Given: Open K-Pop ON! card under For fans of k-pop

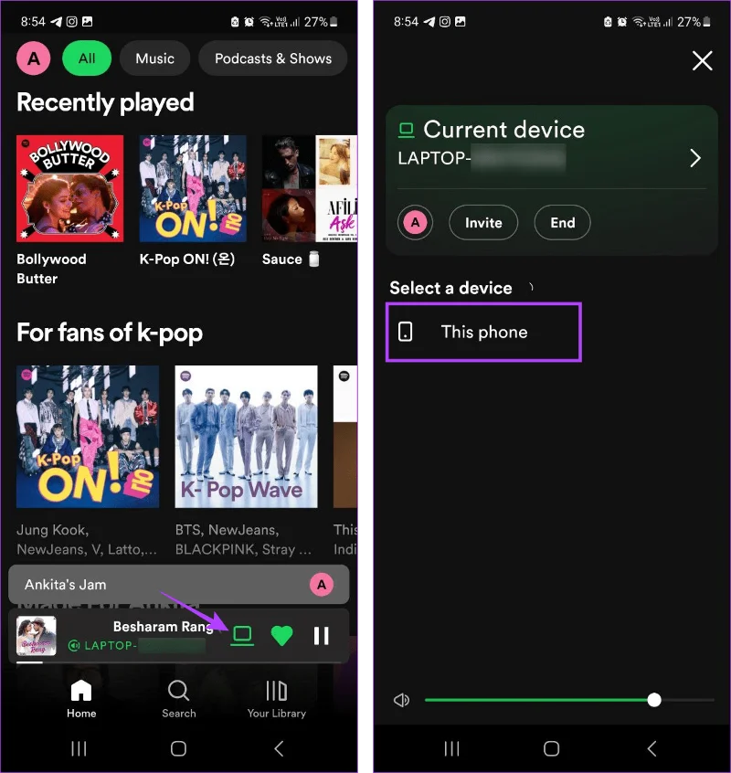Looking at the screenshot, I should point(88,436).
